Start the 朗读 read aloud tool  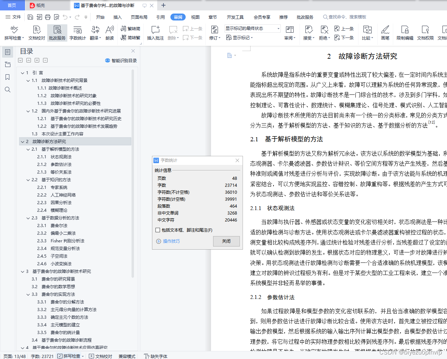pos(110,33)
